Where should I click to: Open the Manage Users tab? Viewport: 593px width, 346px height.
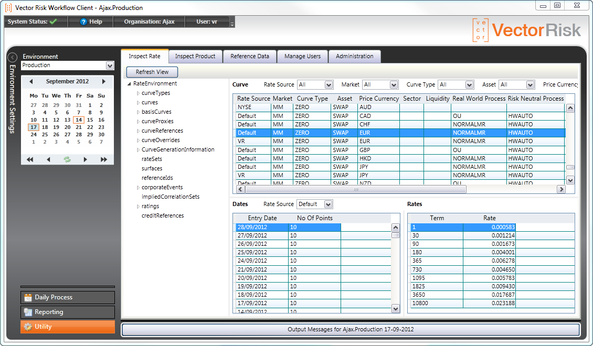click(303, 56)
